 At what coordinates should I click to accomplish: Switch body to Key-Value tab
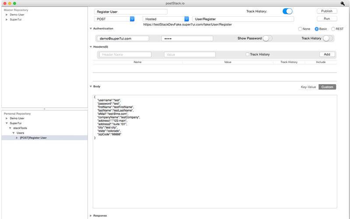coord(308,87)
